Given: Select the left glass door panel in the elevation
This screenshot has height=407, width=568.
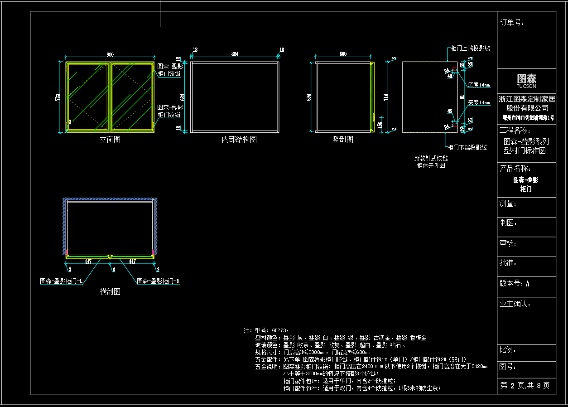Looking at the screenshot, I should 87,97.
